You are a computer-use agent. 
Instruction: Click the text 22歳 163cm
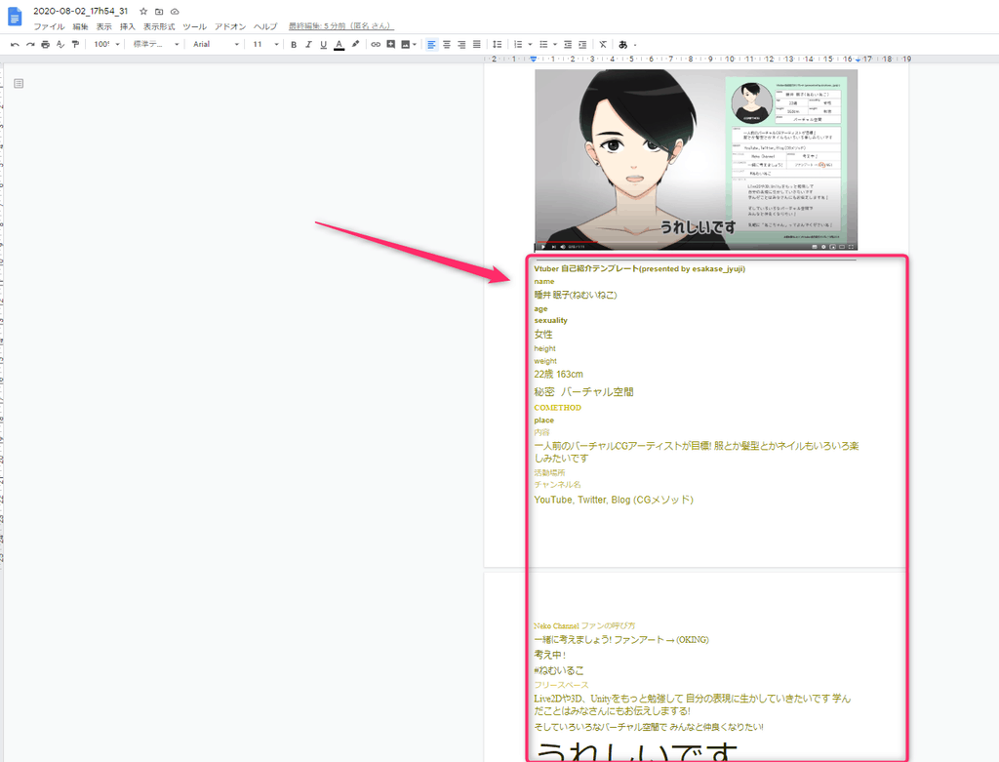coord(558,375)
